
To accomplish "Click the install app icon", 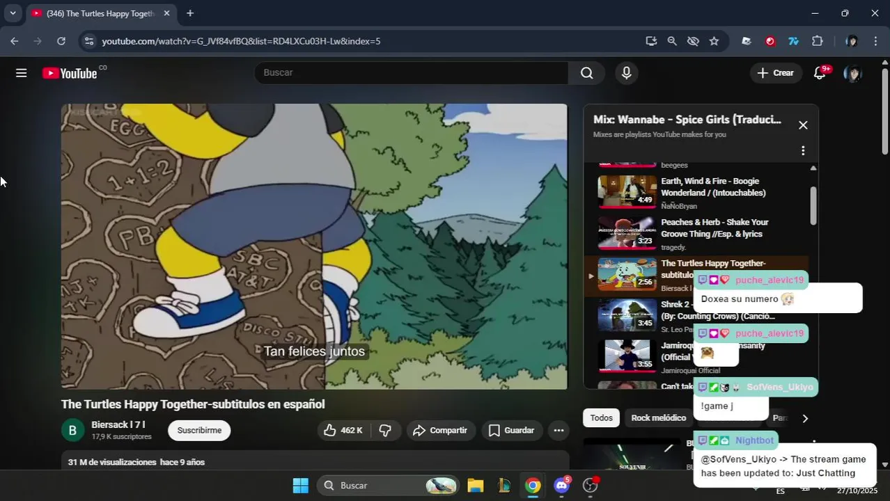I will point(651,41).
